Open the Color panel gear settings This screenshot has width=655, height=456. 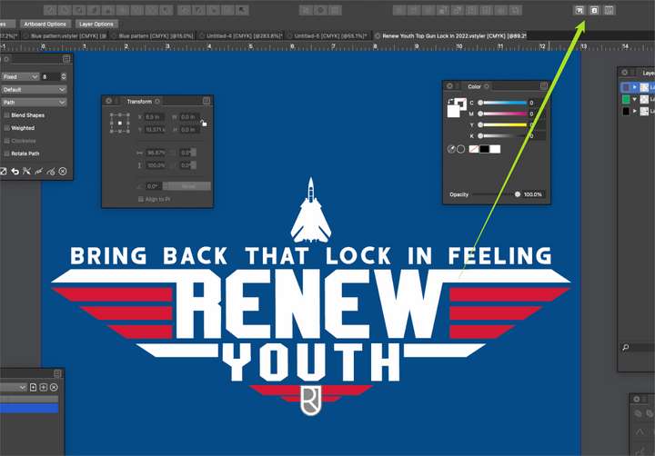pos(450,86)
